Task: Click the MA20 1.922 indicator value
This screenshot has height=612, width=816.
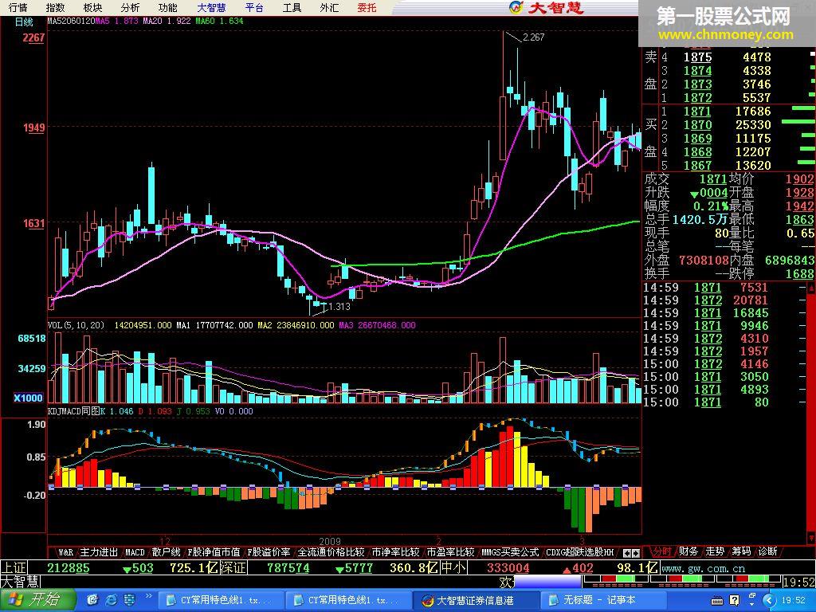Action: point(167,22)
